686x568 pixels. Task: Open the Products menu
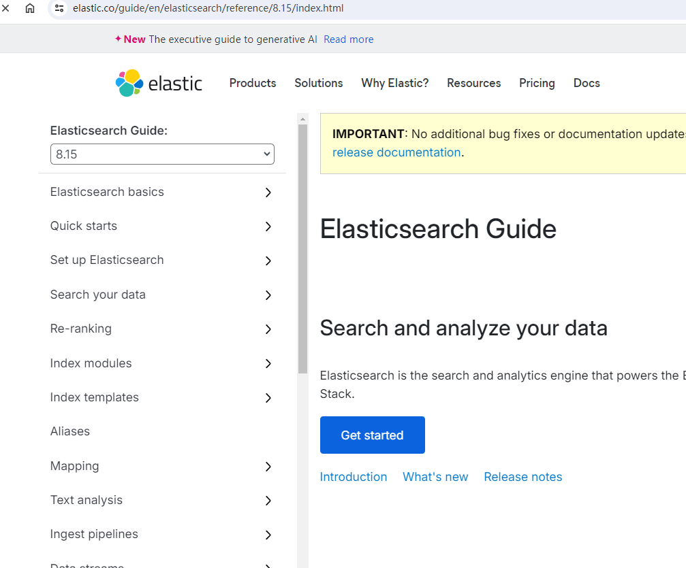click(x=253, y=83)
